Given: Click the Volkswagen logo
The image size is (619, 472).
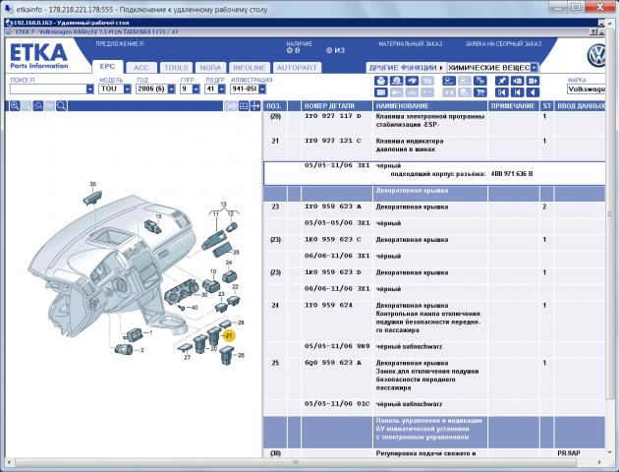Looking at the screenshot, I should pyautogui.click(x=595, y=56).
